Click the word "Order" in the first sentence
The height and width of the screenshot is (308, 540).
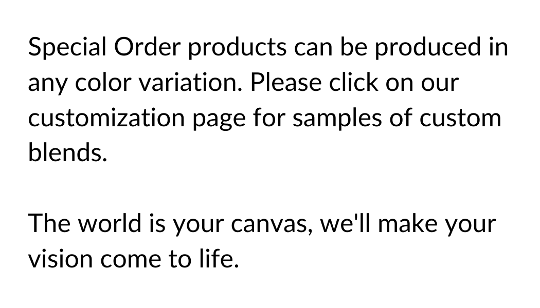pyautogui.click(x=147, y=47)
